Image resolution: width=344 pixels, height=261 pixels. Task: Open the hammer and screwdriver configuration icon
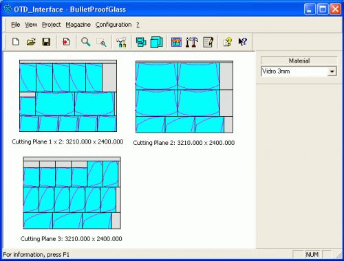pyautogui.click(x=192, y=43)
